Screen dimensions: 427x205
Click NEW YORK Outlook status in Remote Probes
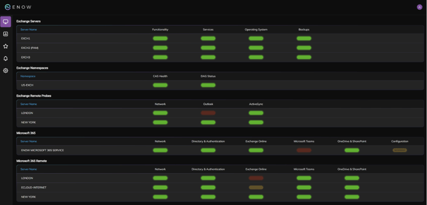pos(208,123)
